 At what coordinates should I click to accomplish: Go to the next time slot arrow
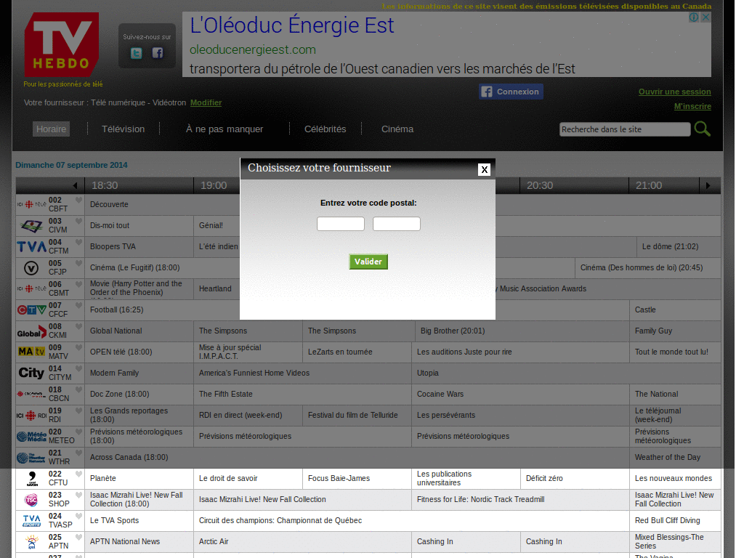click(708, 185)
